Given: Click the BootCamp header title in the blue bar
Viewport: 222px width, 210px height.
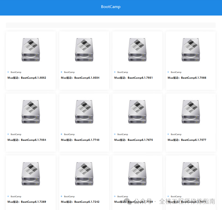Looking at the screenshot, I should click(x=111, y=7).
